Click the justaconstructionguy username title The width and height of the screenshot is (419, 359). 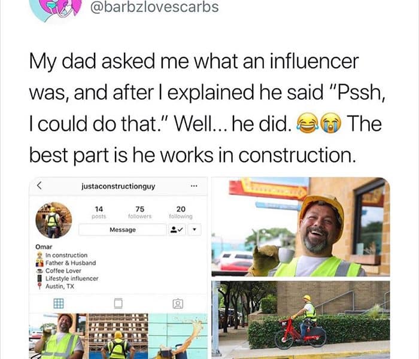(118, 186)
